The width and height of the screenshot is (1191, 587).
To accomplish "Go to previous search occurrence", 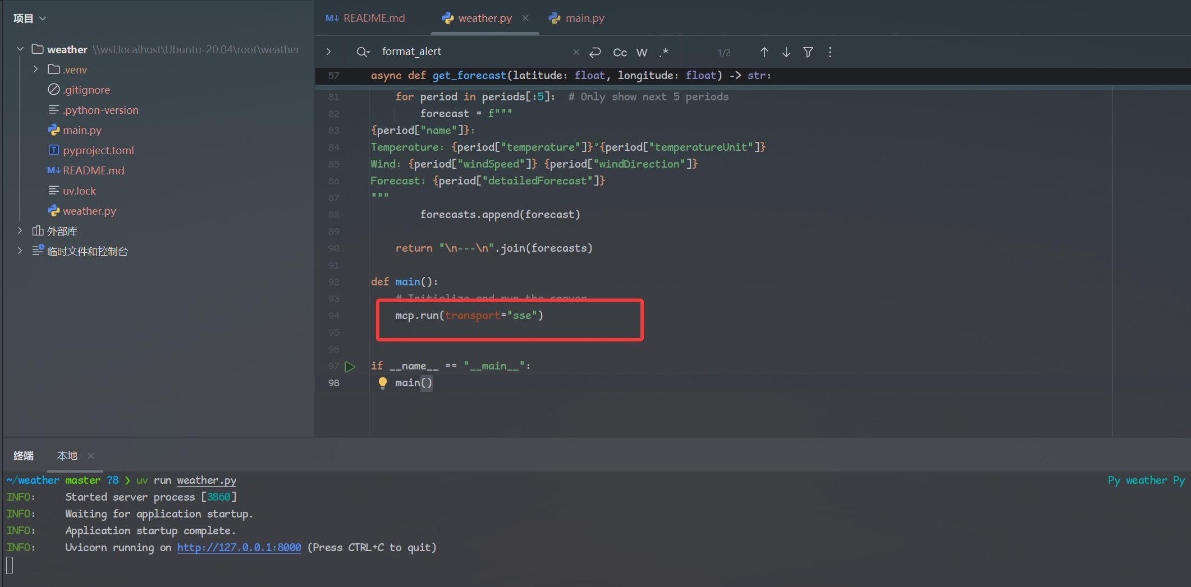I will (764, 52).
